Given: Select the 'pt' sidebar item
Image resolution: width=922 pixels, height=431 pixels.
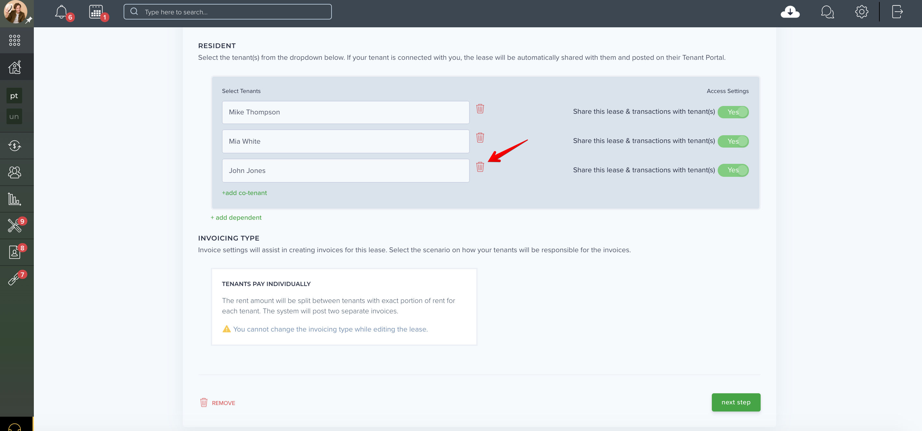Looking at the screenshot, I should (x=14, y=96).
